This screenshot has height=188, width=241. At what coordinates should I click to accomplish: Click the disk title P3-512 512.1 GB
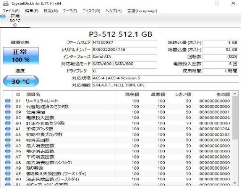(120, 34)
